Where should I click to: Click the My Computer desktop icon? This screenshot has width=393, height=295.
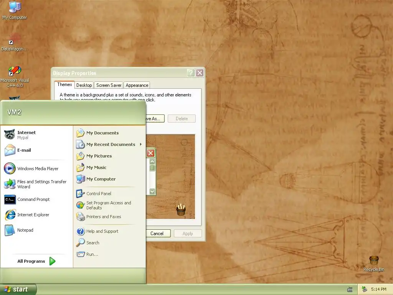coord(15,10)
